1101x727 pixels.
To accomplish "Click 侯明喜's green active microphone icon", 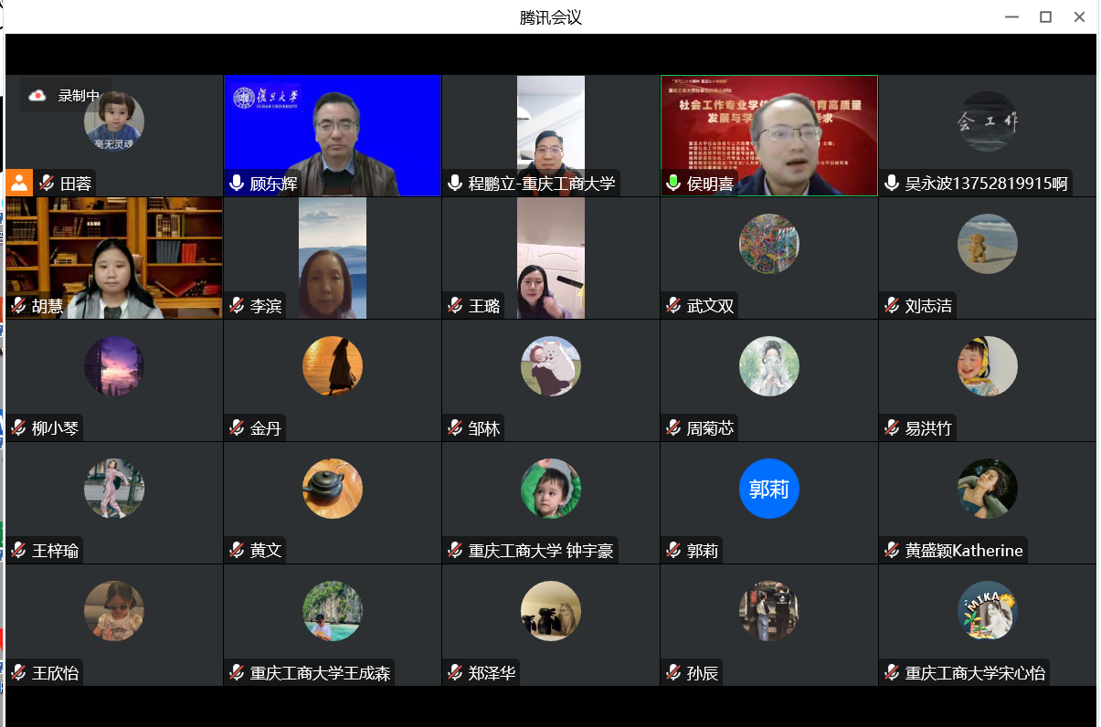I will 673,182.
